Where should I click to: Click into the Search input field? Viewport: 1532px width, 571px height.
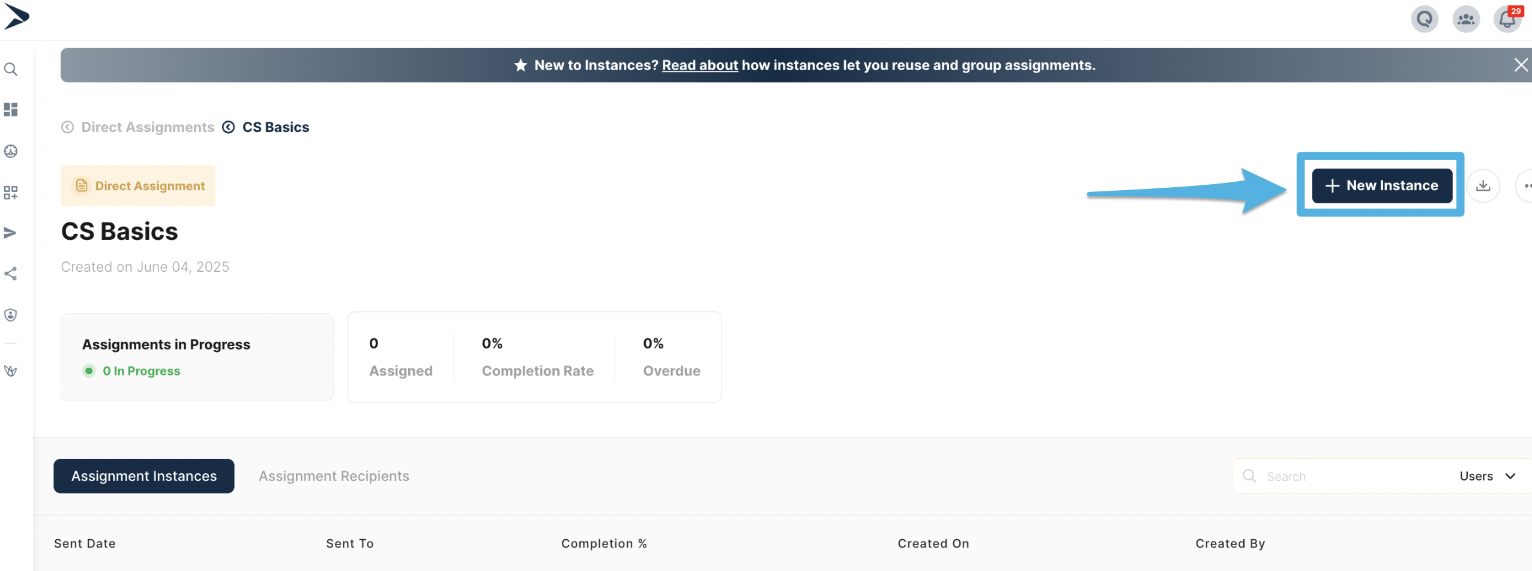(x=1351, y=476)
